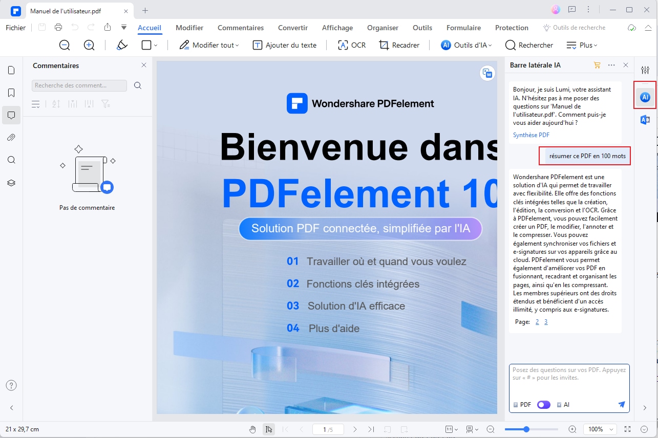The height and width of the screenshot is (438, 658).
Task: Toggle the PDF / AI switch
Action: (544, 405)
